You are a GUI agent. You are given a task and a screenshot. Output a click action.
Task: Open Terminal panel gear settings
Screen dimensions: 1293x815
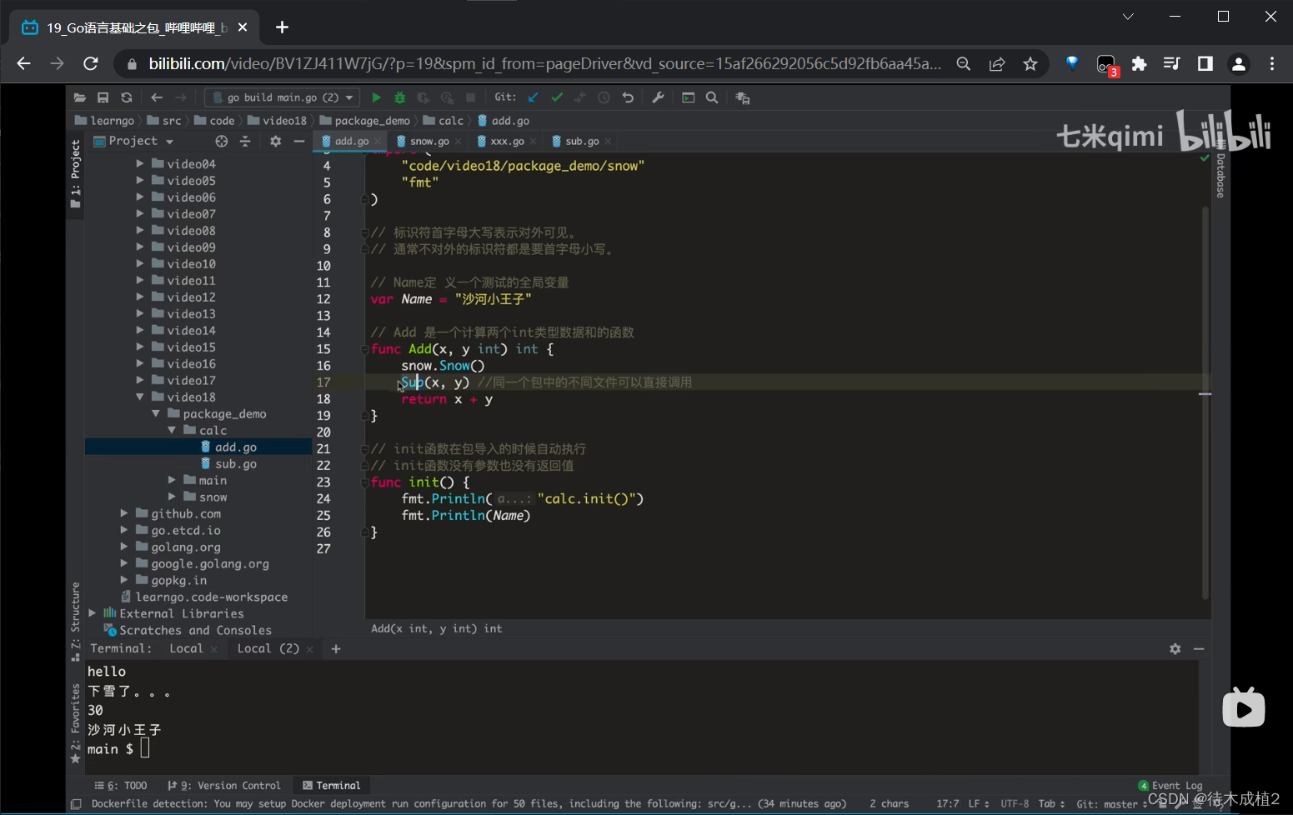pyautogui.click(x=1175, y=648)
